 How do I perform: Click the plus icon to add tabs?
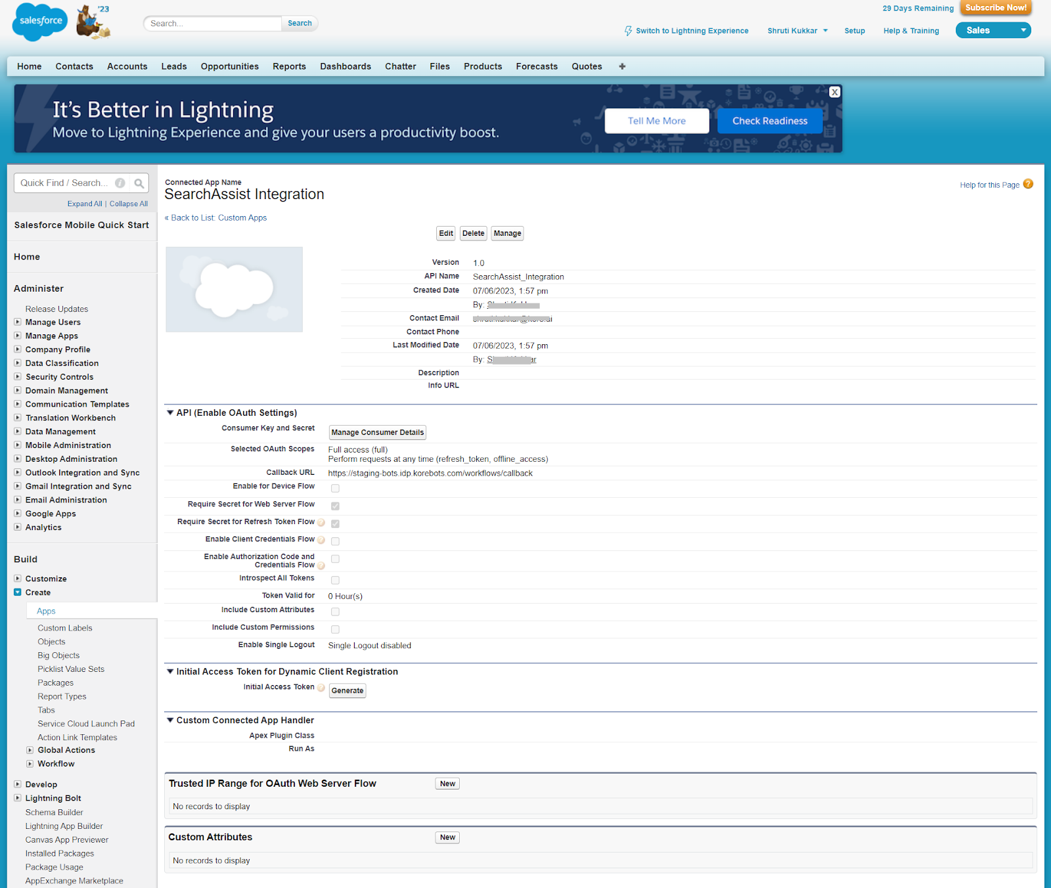(x=622, y=66)
